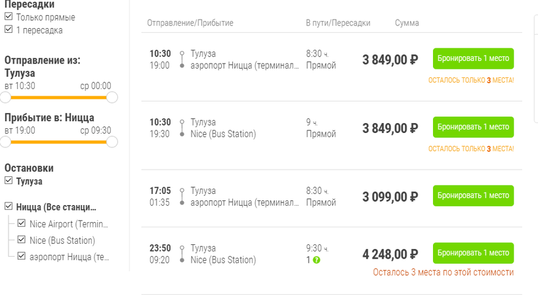Book the 3 099,00 ₽ trip

point(473,195)
